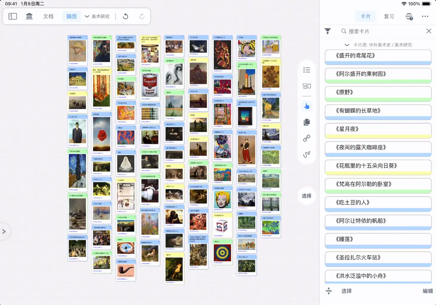Select the pipe painting thumbnail
Screen dimensions: 436x305
point(126,270)
